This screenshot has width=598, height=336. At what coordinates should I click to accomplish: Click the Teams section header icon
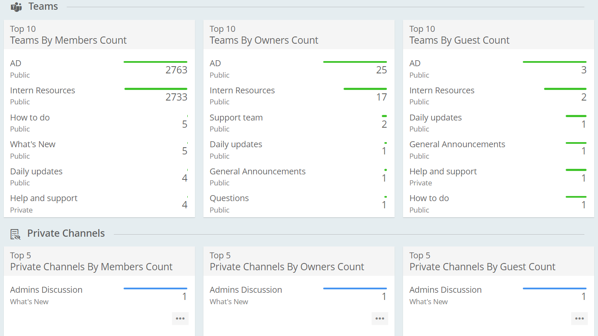(x=16, y=6)
